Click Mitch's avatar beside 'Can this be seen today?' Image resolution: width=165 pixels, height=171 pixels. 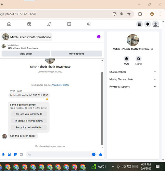4,136
